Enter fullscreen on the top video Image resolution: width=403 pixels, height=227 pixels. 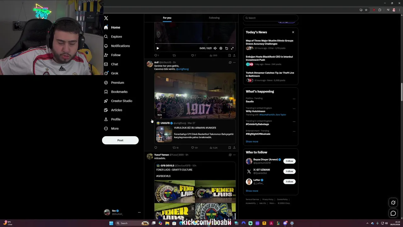click(x=232, y=48)
